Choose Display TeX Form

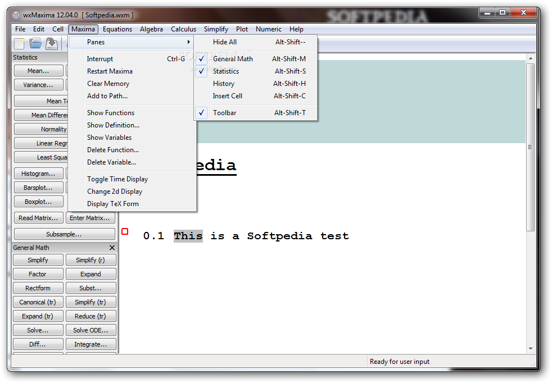point(132,204)
